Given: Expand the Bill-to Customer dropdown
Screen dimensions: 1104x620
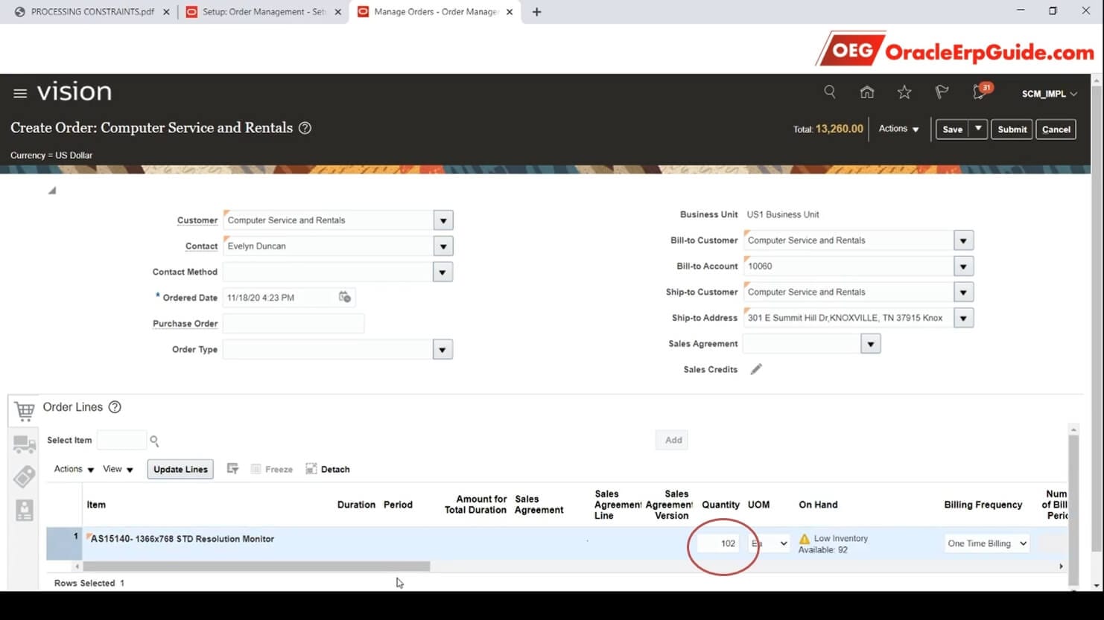Looking at the screenshot, I should coord(963,240).
